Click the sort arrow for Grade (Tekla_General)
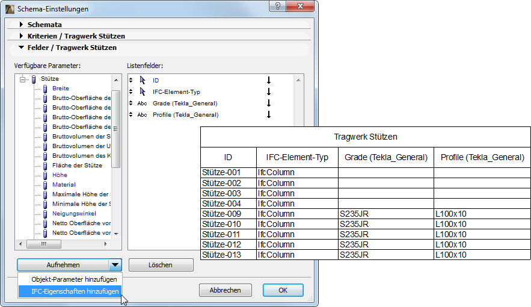 (x=269, y=103)
